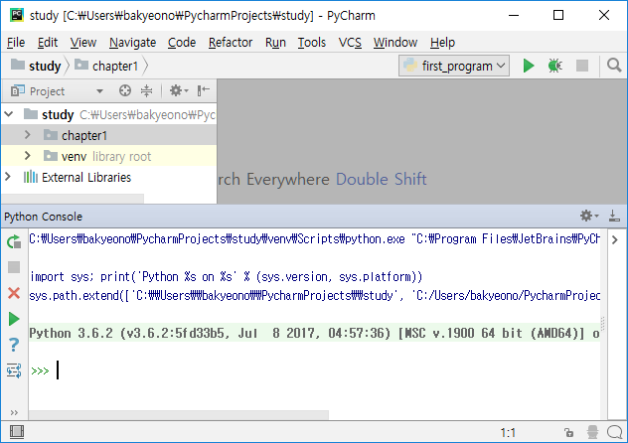Close console with red X
This screenshot has width=628, height=443.
click(x=14, y=293)
